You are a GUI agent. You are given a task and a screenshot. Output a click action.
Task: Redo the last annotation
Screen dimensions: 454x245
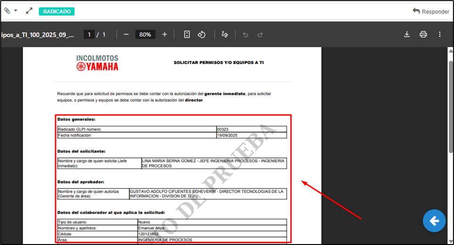point(260,34)
